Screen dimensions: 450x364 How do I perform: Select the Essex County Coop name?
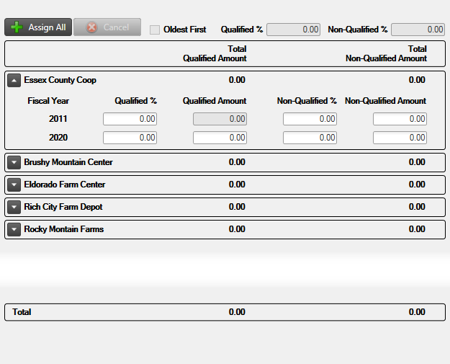[60, 80]
